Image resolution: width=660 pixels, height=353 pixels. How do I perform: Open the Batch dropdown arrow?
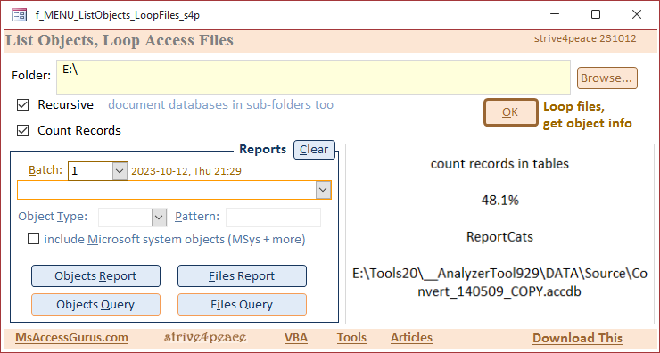coord(120,171)
